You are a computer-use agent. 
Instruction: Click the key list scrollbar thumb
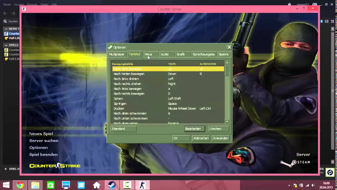227,70
